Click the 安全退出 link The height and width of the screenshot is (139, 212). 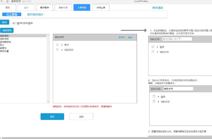click(x=158, y=8)
